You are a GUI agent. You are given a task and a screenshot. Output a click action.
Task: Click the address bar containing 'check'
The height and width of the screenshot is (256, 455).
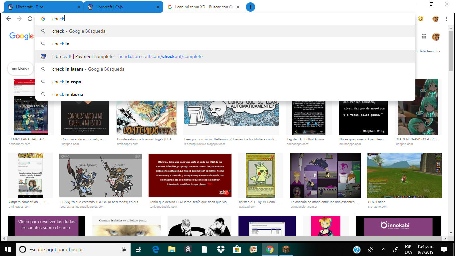pyautogui.click(x=225, y=19)
